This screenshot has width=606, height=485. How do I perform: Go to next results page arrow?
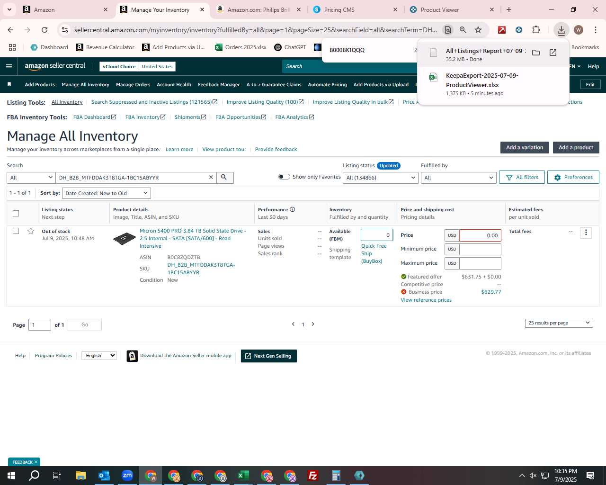[x=313, y=324]
